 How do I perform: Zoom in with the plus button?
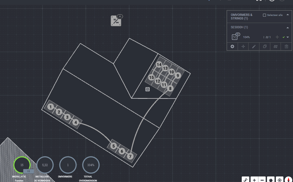(x=254, y=180)
